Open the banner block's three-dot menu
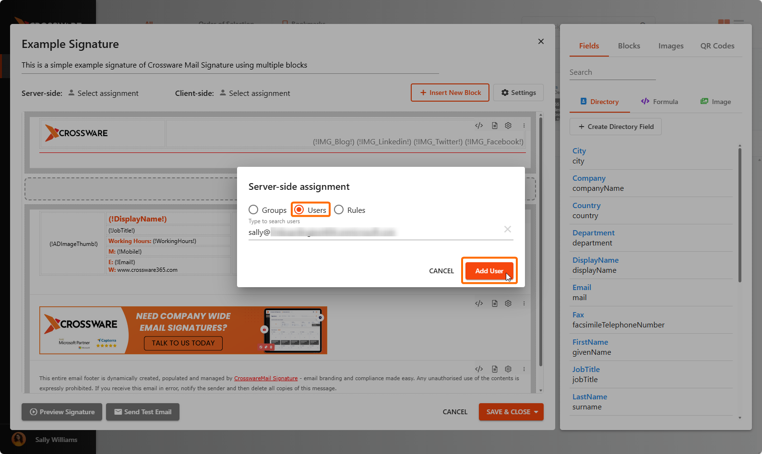This screenshot has width=762, height=454. coord(524,303)
